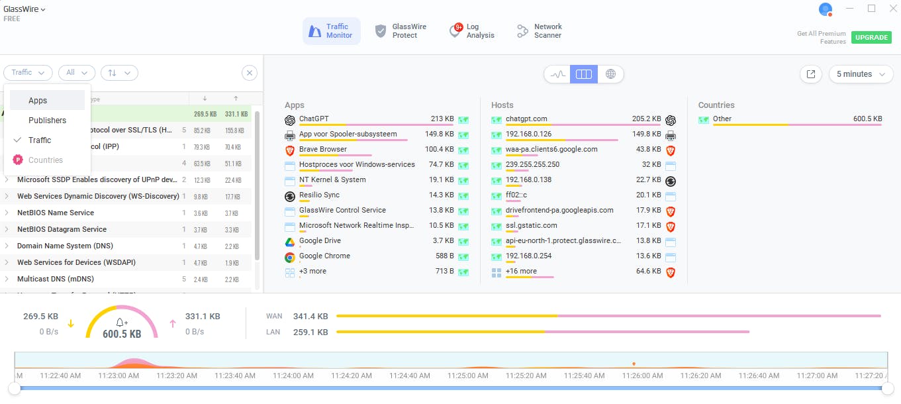
Task: Open the GlassWire main menu dropdown
Action: click(x=24, y=9)
